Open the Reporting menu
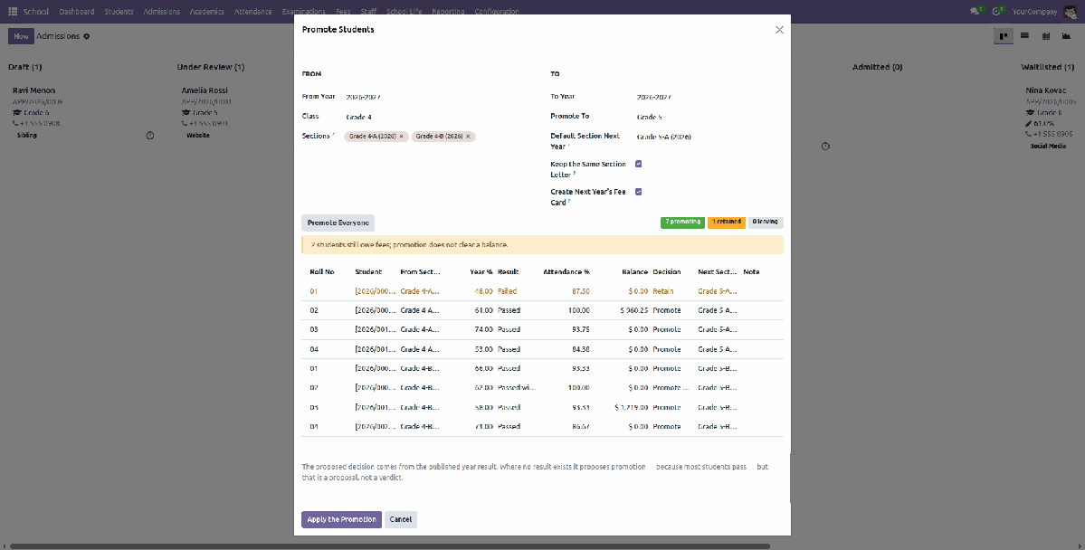The height and width of the screenshot is (550, 1085). click(448, 12)
